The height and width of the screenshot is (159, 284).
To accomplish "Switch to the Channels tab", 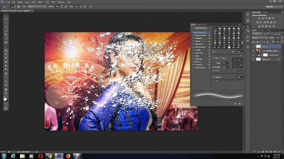I will tap(261, 30).
